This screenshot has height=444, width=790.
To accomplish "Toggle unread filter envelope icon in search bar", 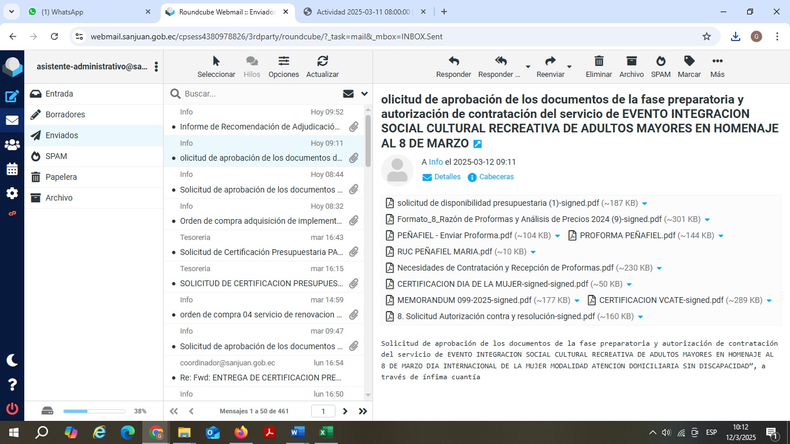I will coord(348,94).
